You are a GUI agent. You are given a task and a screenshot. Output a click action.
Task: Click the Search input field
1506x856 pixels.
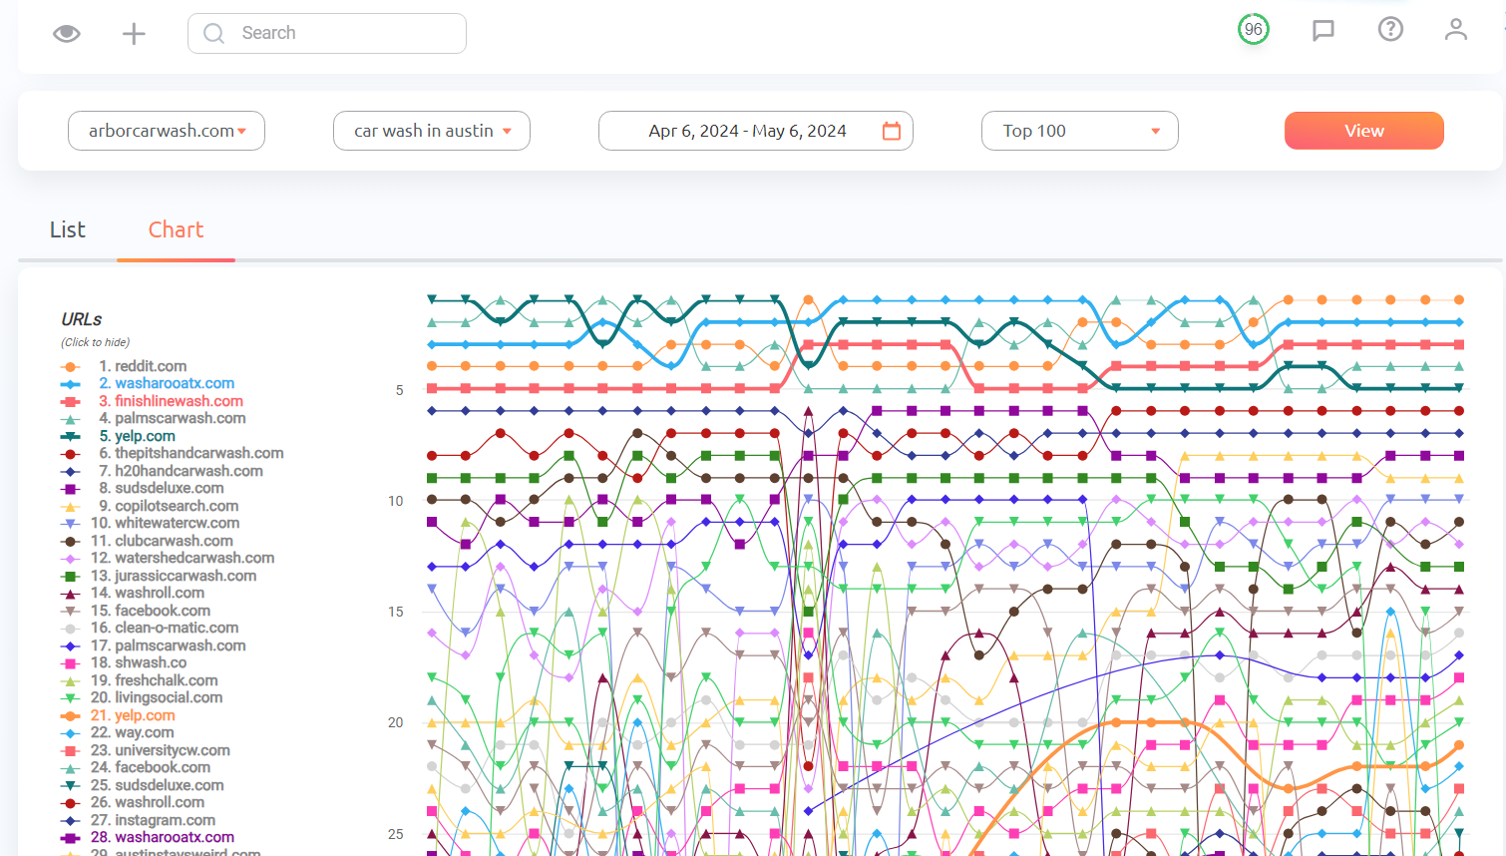(327, 33)
